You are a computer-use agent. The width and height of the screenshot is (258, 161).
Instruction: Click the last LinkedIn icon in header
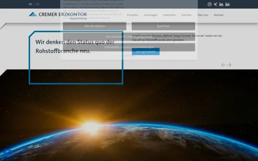click(227, 4)
